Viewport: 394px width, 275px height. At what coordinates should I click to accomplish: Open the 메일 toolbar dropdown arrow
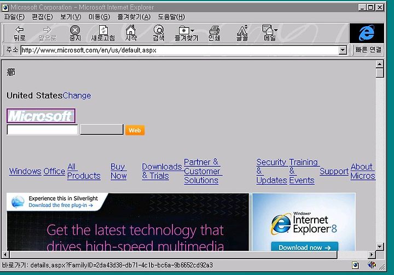[x=276, y=30]
